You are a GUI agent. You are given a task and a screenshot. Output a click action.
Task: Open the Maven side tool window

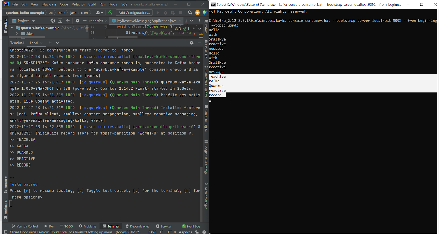click(x=206, y=27)
